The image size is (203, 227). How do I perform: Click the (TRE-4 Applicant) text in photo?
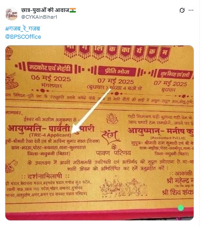50,135
